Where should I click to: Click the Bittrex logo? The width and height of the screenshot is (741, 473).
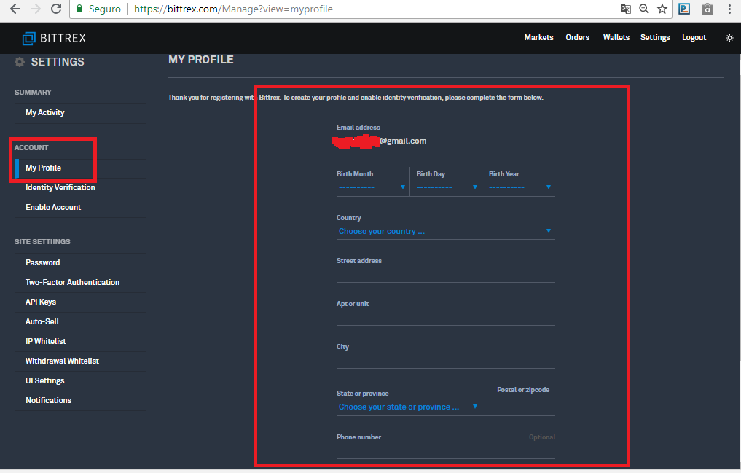54,38
